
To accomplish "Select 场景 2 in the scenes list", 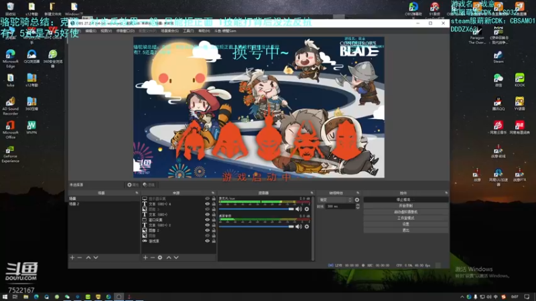I will (104, 204).
